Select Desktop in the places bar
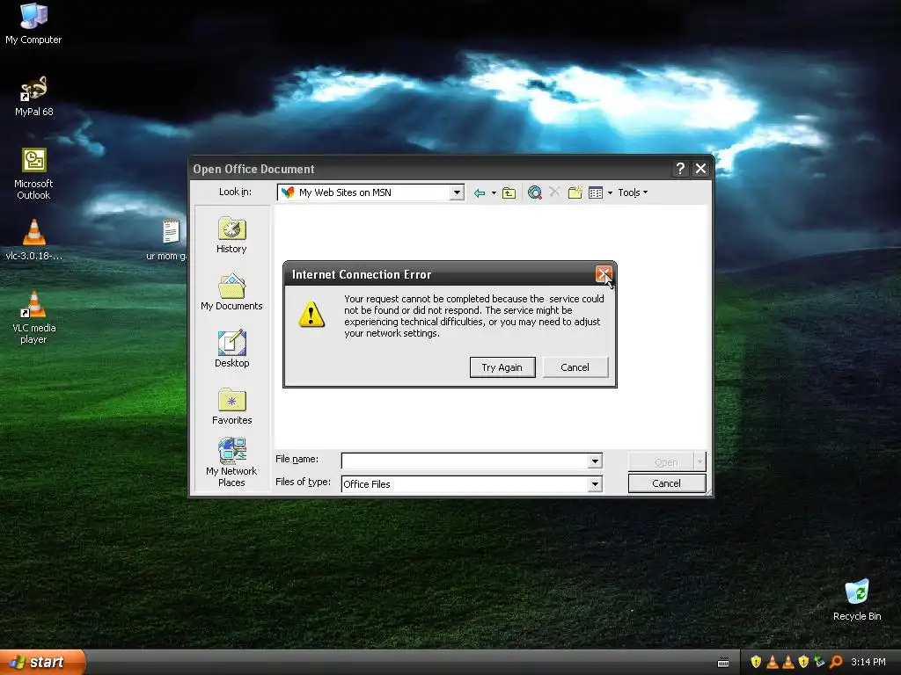The image size is (901, 675). 231,349
